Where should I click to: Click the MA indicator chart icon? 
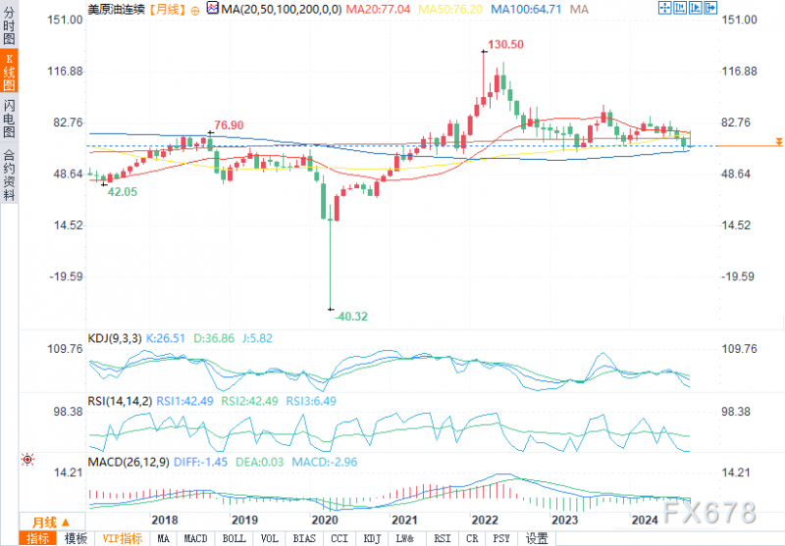(x=213, y=8)
